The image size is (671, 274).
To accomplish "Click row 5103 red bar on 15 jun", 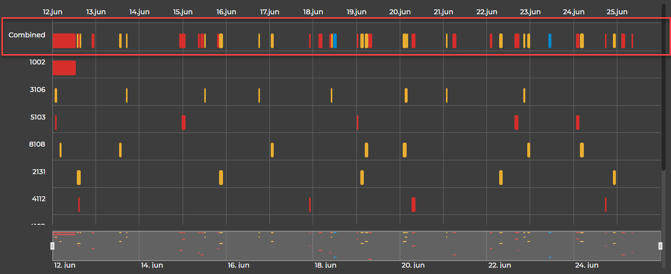I will pos(184,122).
